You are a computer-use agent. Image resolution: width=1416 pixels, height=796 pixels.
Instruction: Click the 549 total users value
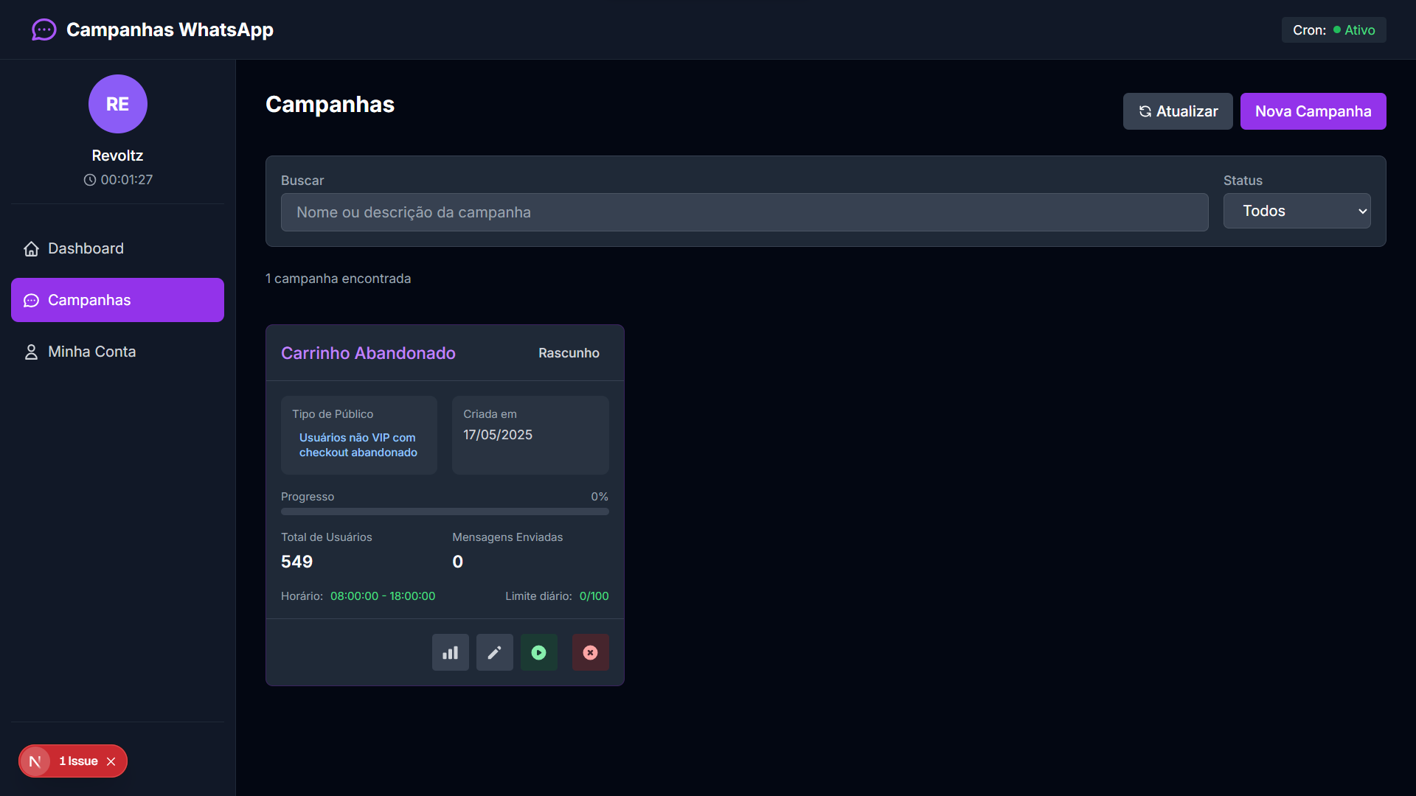point(297,562)
